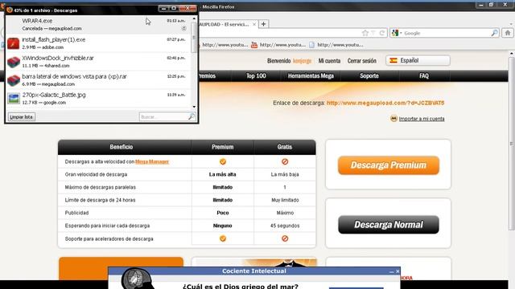Click Firefox icon in Descargas title bar
This screenshot has height=289, width=515.
click(x=10, y=10)
